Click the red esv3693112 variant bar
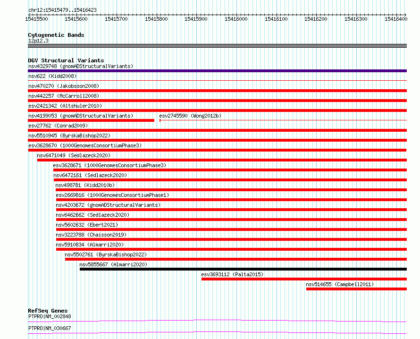Screen dimensions: 420x339 (304, 279)
